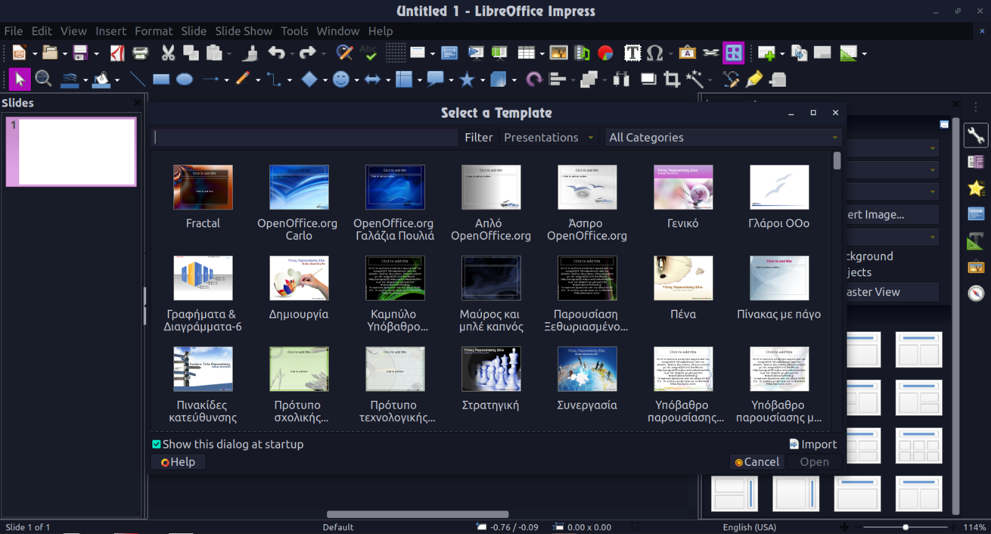
Task: Click the New Slide icon
Action: click(767, 53)
